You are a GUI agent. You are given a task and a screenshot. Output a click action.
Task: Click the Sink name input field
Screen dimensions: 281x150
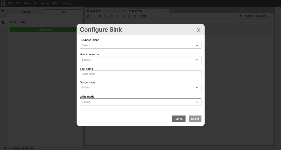[x=140, y=74]
